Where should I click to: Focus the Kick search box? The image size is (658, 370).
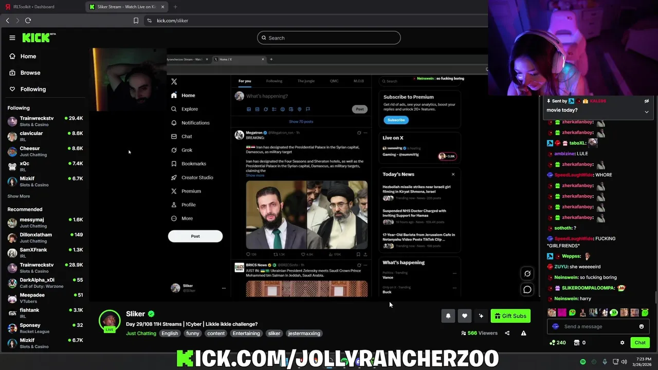click(329, 38)
